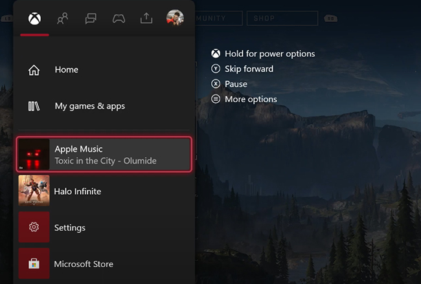
Task: Open the People tab icon
Action: pos(63,18)
